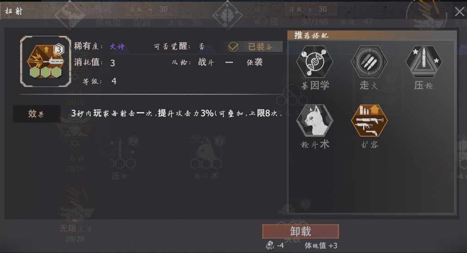Click the 卸载 unload button
The height and width of the screenshot is (253, 467).
(300, 231)
